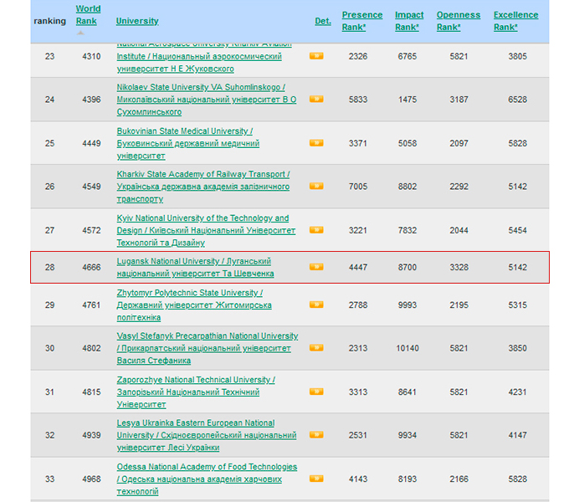Open Zhytomyr Polytechnic State University link
This screenshot has height=502, width=569.
tap(194, 305)
